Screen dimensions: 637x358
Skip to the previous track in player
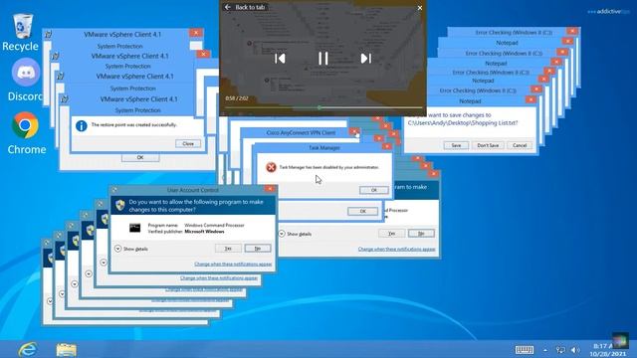click(x=280, y=59)
